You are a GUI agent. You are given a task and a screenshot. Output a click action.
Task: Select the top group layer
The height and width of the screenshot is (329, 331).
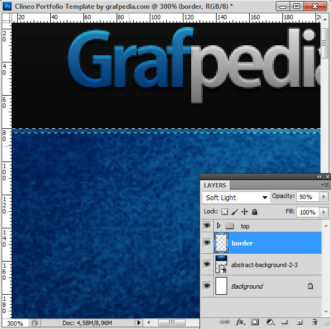[267, 226]
